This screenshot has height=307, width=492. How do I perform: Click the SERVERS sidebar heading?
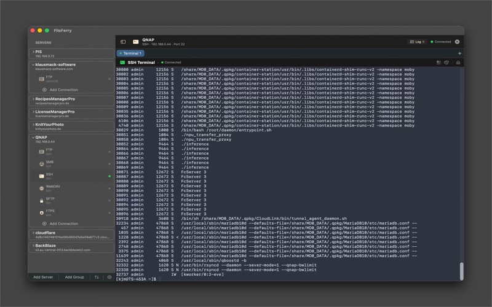[x=43, y=42]
